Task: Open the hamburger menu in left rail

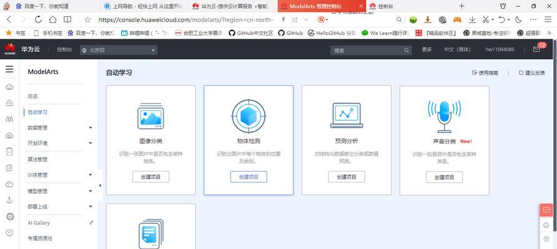Action: [9, 69]
